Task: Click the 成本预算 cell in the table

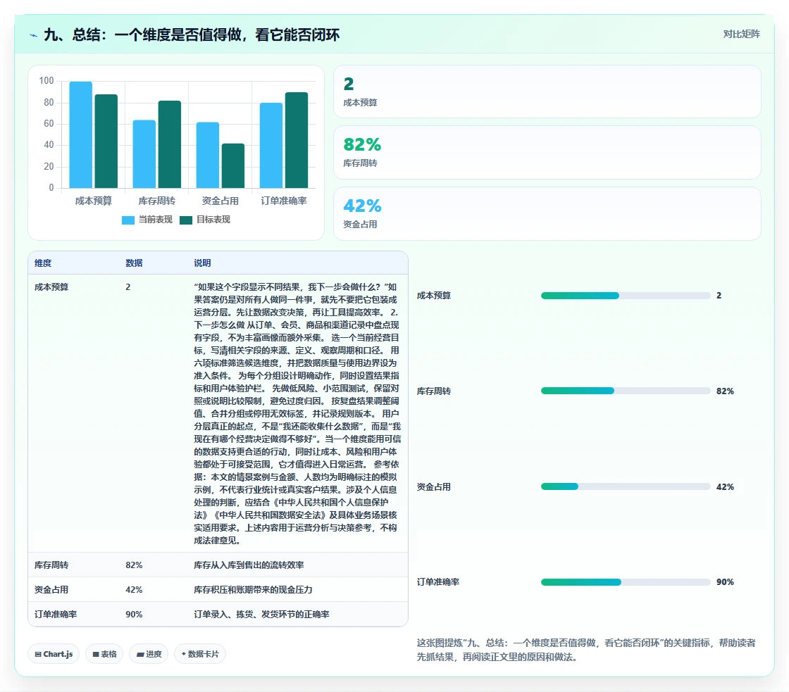Action: pyautogui.click(x=51, y=287)
